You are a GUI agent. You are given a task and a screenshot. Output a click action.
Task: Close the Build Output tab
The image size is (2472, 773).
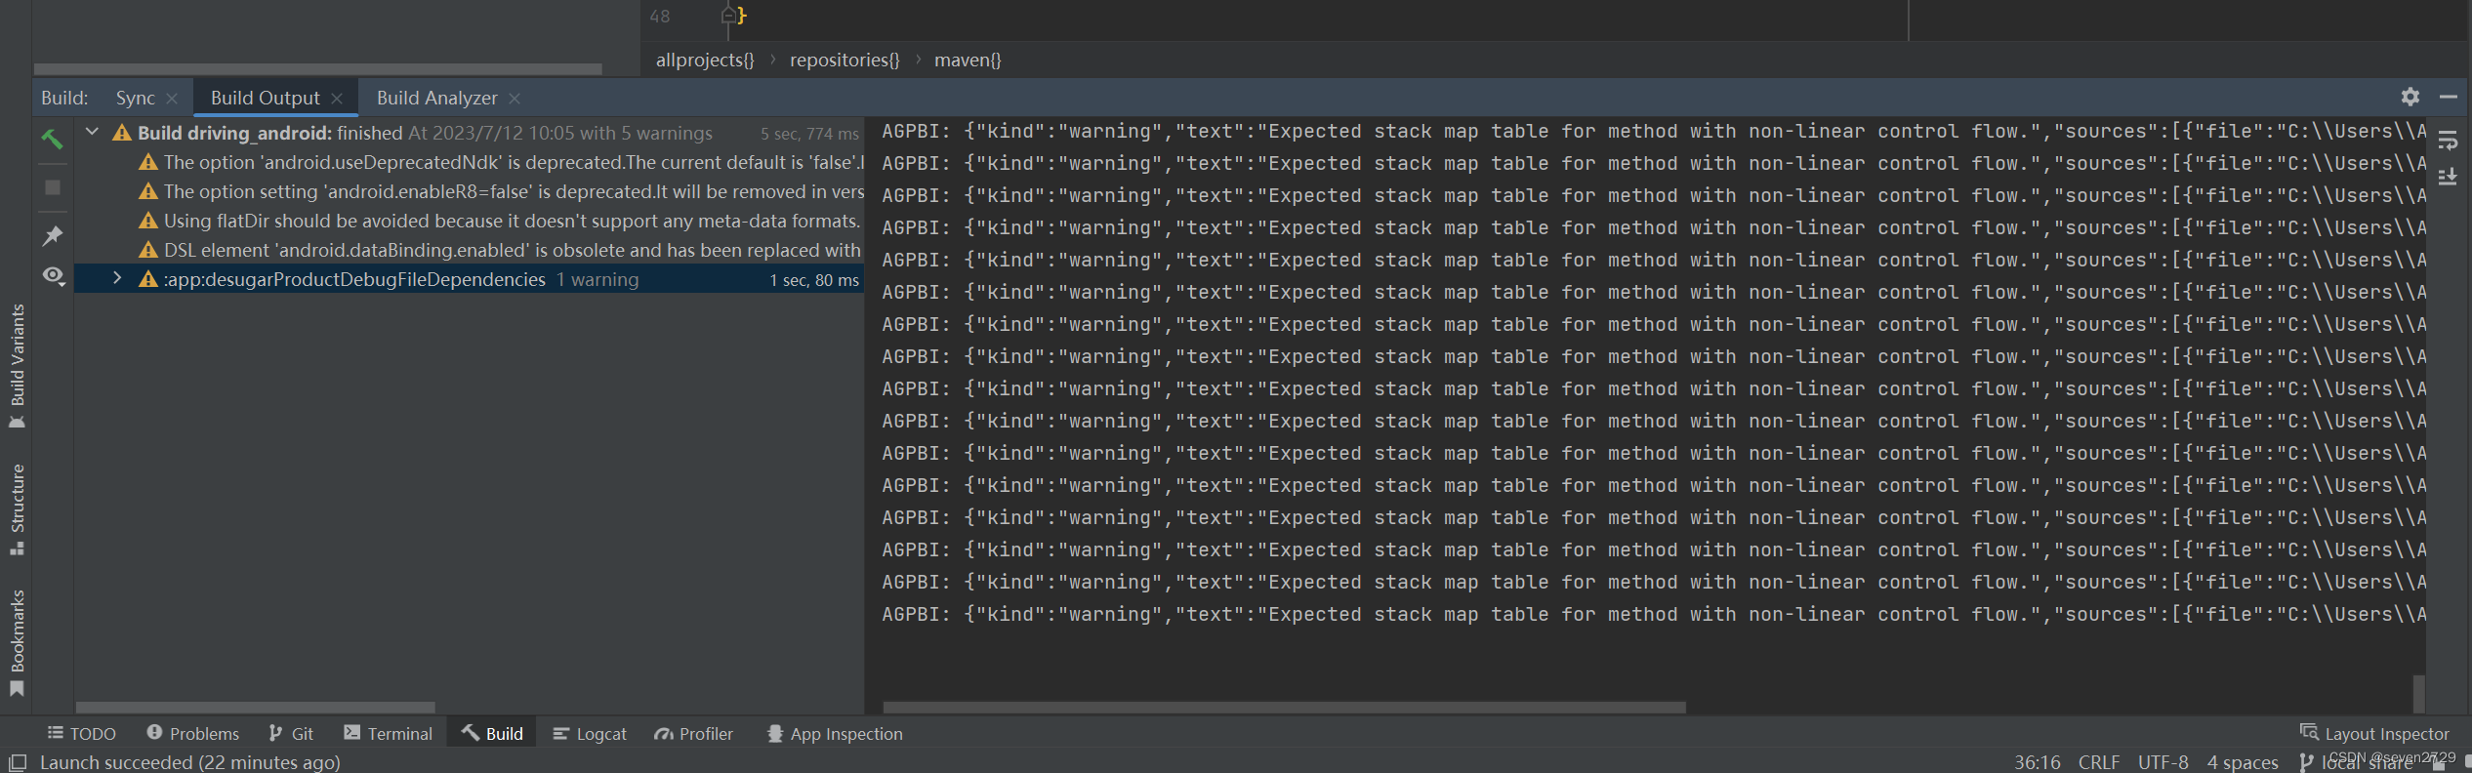[337, 99]
